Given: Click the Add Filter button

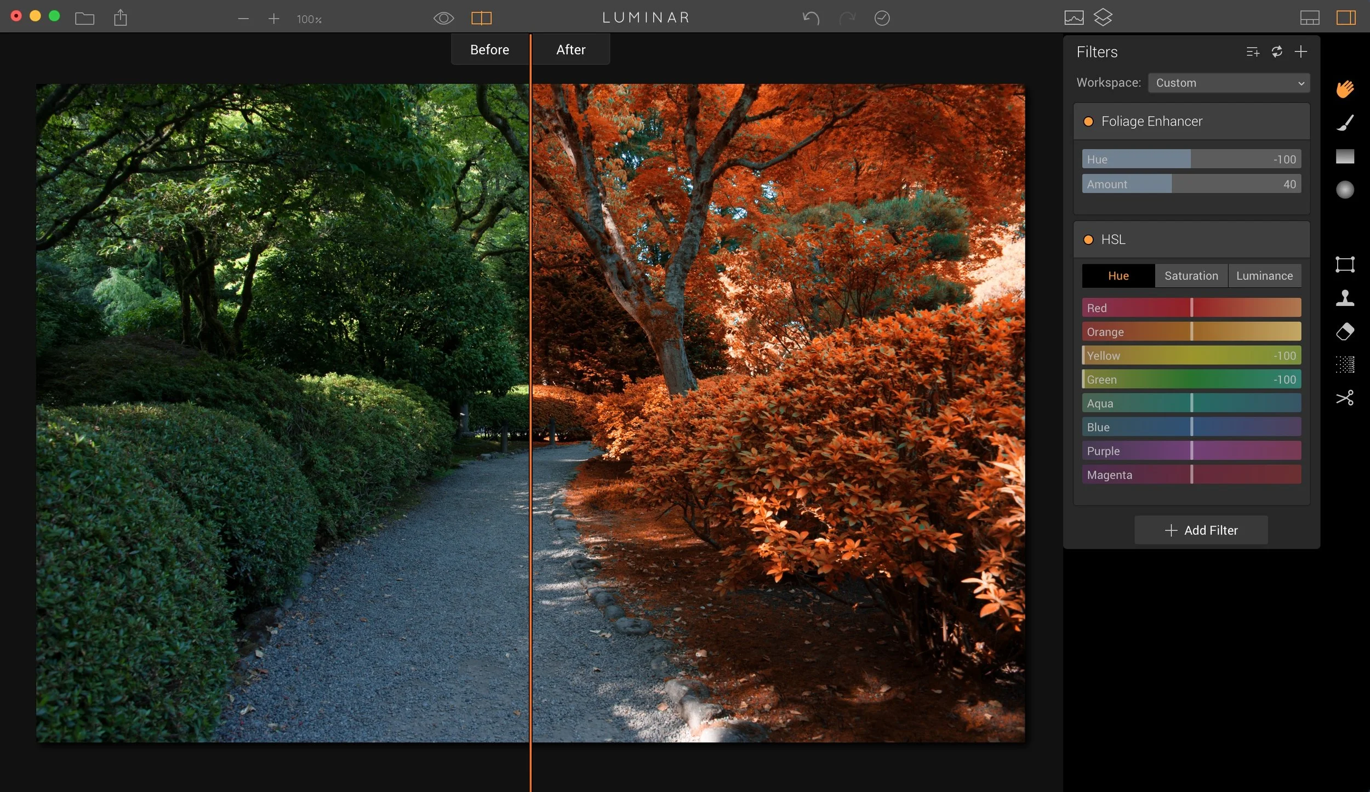Looking at the screenshot, I should (1201, 530).
